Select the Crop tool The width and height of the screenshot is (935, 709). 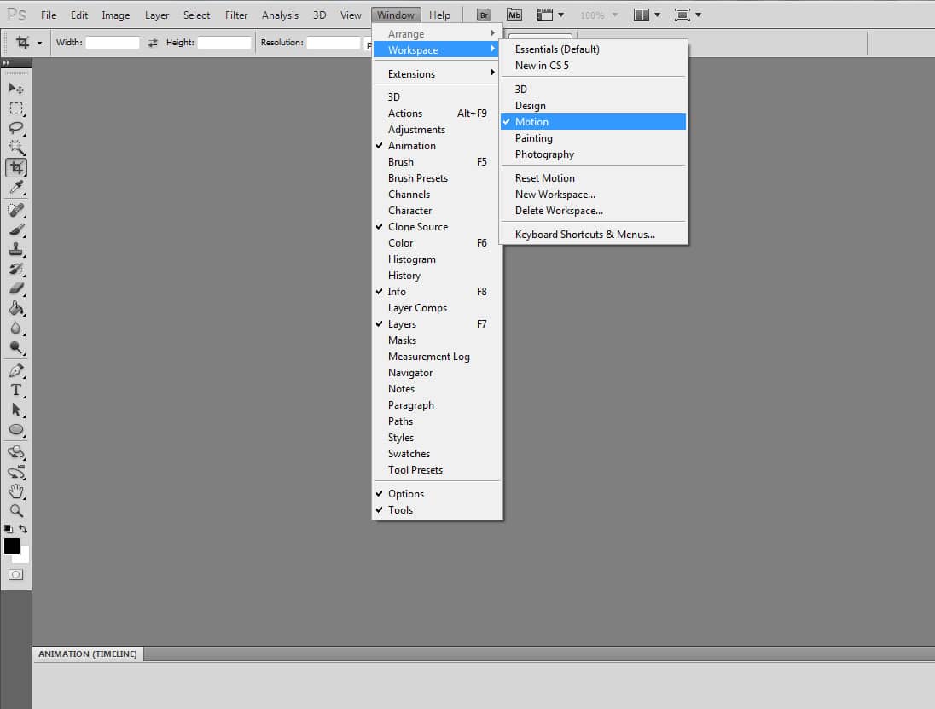tap(16, 167)
